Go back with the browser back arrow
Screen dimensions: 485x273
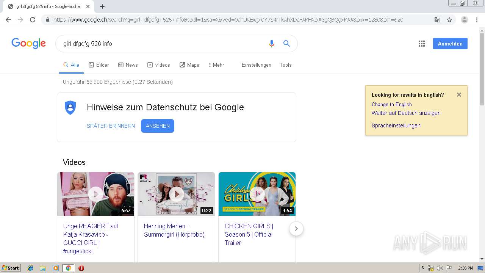click(8, 20)
